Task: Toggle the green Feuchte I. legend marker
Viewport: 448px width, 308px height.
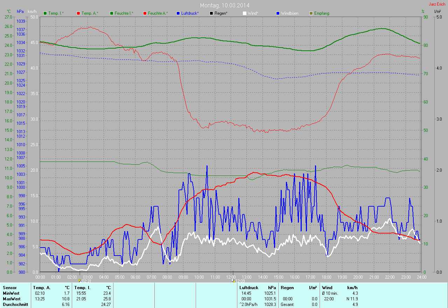Action: click(x=112, y=13)
